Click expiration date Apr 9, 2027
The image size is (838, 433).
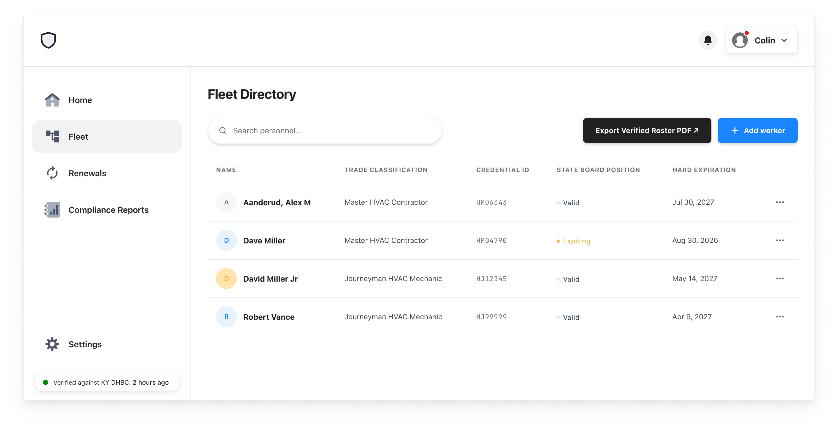pos(692,317)
